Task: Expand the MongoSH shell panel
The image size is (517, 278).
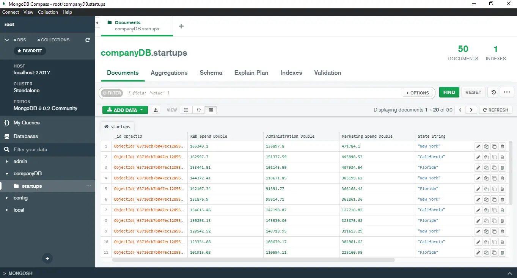Action: click(510, 273)
